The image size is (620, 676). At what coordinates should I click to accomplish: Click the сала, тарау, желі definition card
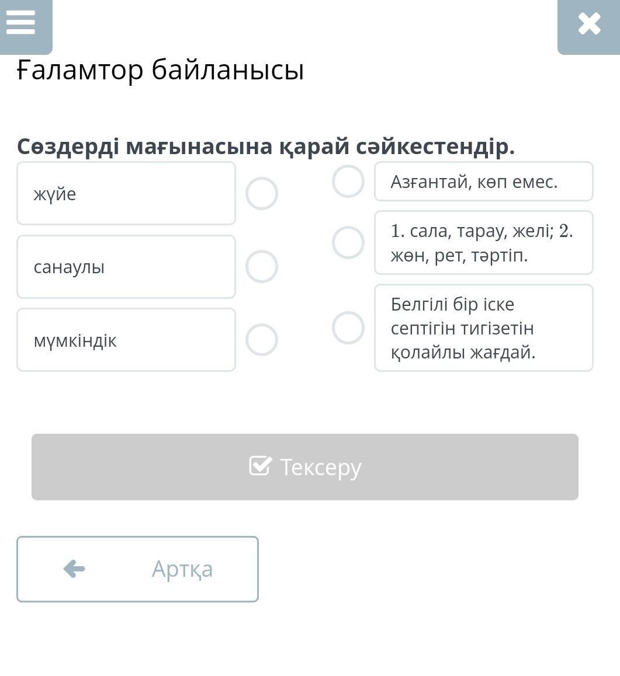(x=483, y=243)
